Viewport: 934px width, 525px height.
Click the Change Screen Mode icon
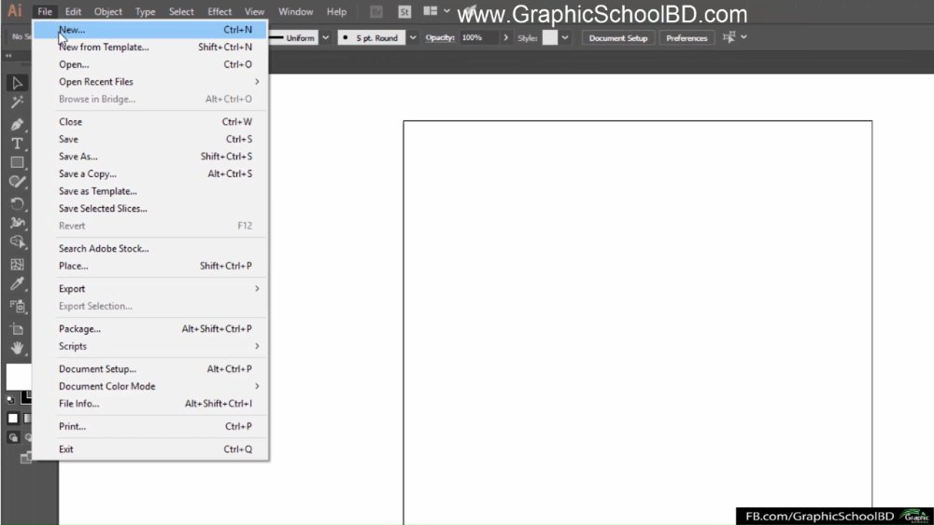(x=25, y=458)
